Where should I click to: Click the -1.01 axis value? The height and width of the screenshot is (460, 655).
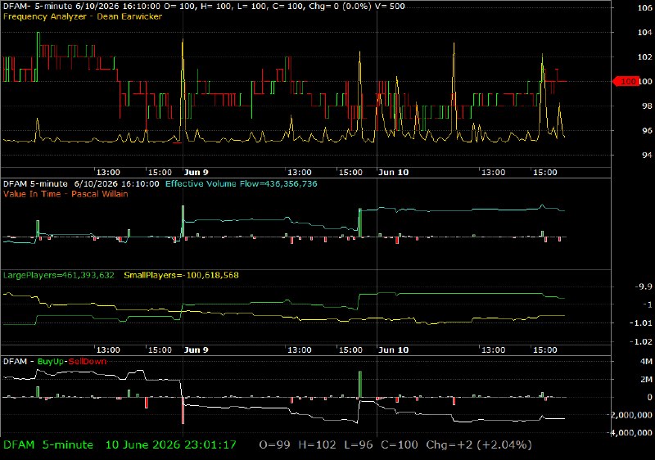click(x=641, y=323)
